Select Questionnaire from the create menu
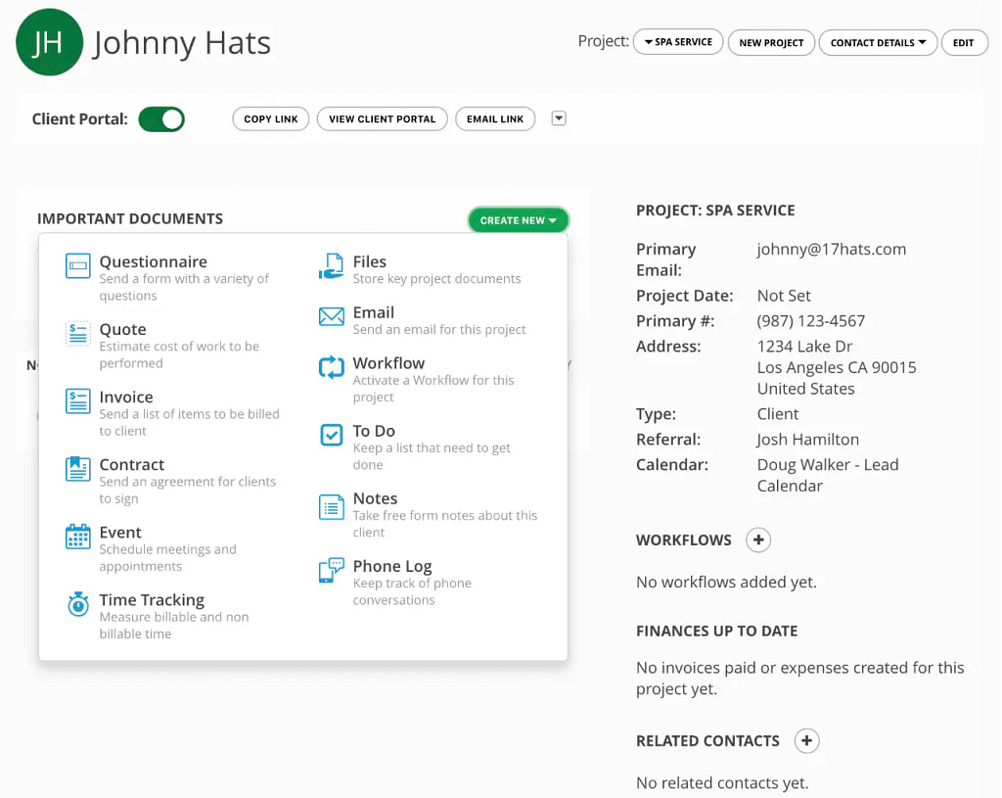This screenshot has width=1002, height=798. point(173,278)
